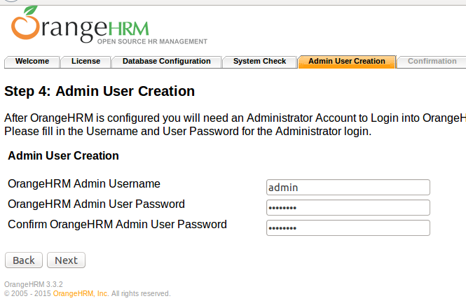
Task: Click the Admin User Password field
Action: [348, 207]
